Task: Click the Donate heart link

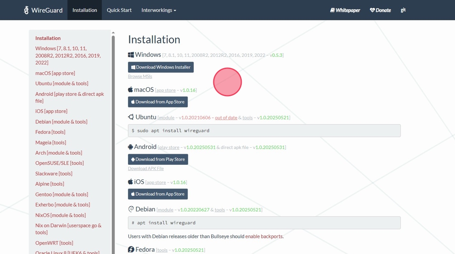Action: pyautogui.click(x=380, y=10)
